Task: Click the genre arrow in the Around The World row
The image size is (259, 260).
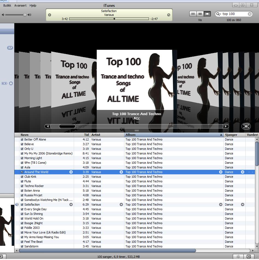Action: [x=243, y=172]
